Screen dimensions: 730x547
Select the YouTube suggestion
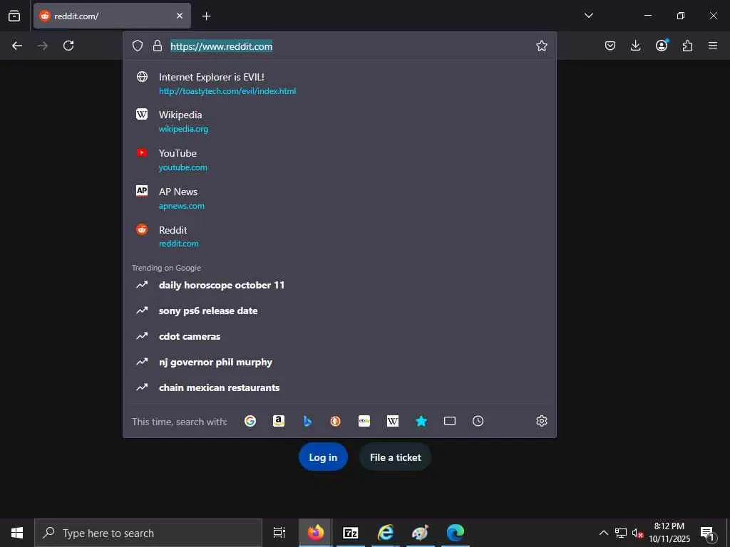339,160
